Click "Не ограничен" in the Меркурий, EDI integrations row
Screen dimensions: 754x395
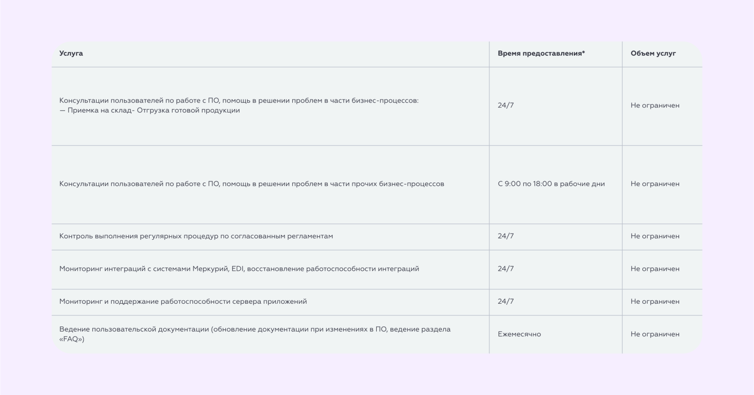tap(655, 269)
